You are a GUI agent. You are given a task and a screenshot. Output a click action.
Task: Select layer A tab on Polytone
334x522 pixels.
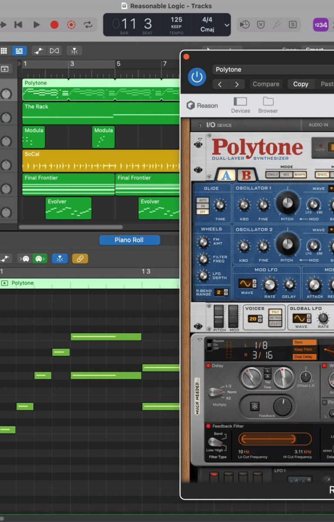[226, 175]
